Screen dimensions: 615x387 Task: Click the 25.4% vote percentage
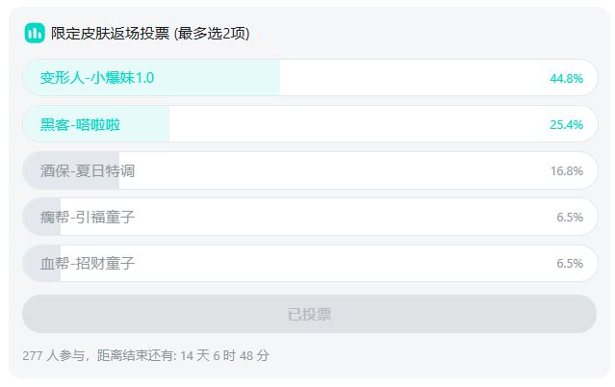point(566,125)
